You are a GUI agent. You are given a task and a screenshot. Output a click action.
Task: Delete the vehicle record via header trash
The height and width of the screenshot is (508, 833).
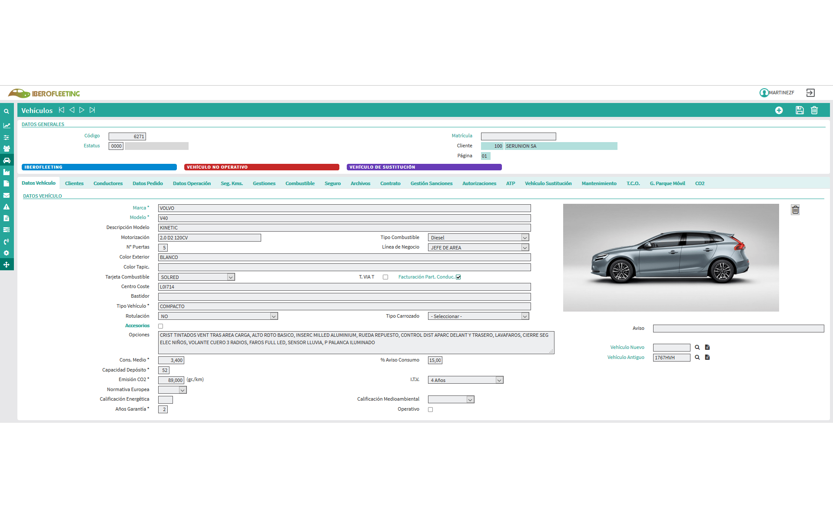pyautogui.click(x=814, y=110)
